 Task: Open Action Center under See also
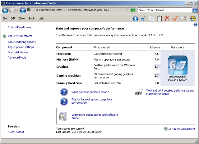click(16, 132)
